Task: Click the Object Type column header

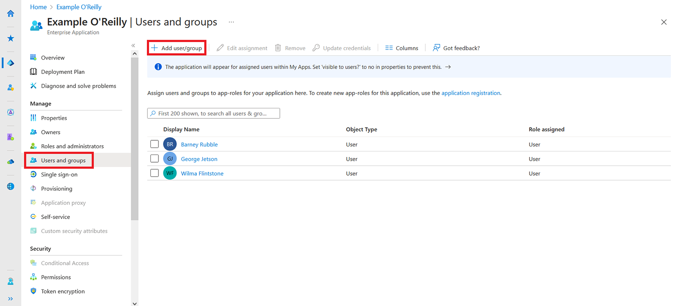Action: (x=362, y=129)
